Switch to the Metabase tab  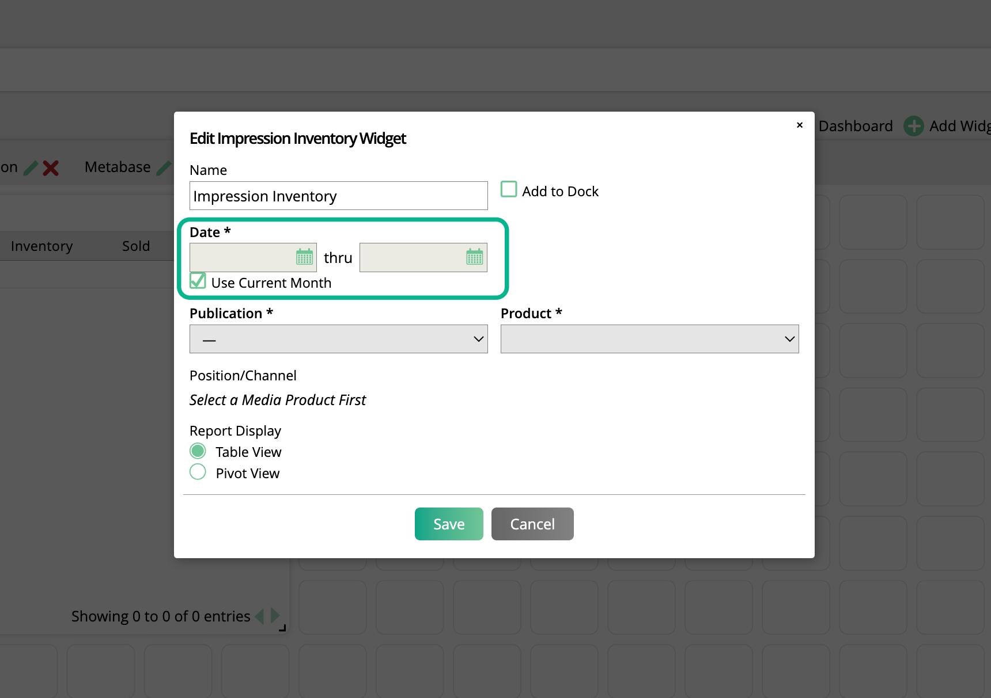click(118, 167)
